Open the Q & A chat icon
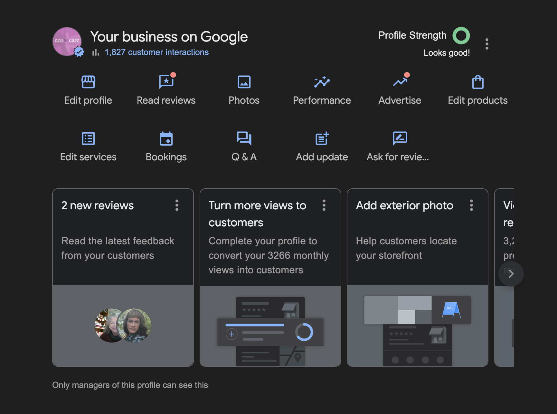The width and height of the screenshot is (557, 414). click(x=244, y=139)
